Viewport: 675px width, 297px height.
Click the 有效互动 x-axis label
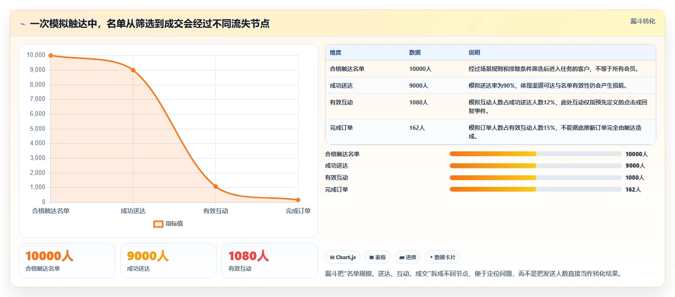tap(216, 211)
